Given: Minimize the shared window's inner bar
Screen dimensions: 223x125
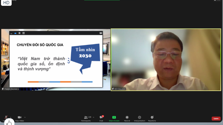Looking at the screenshot, I should tap(11, 33).
